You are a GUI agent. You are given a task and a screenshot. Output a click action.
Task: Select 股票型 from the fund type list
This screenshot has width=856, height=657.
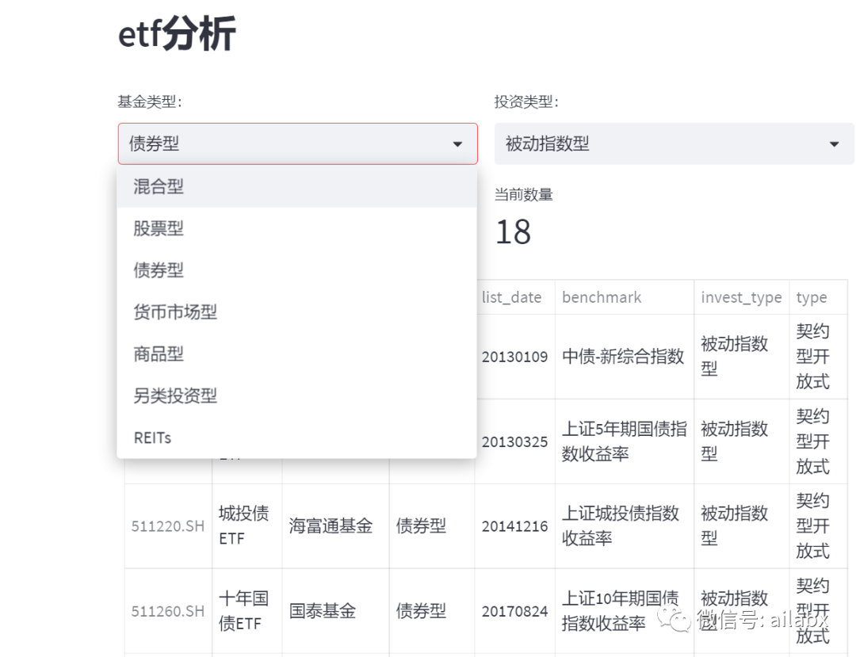pos(159,228)
